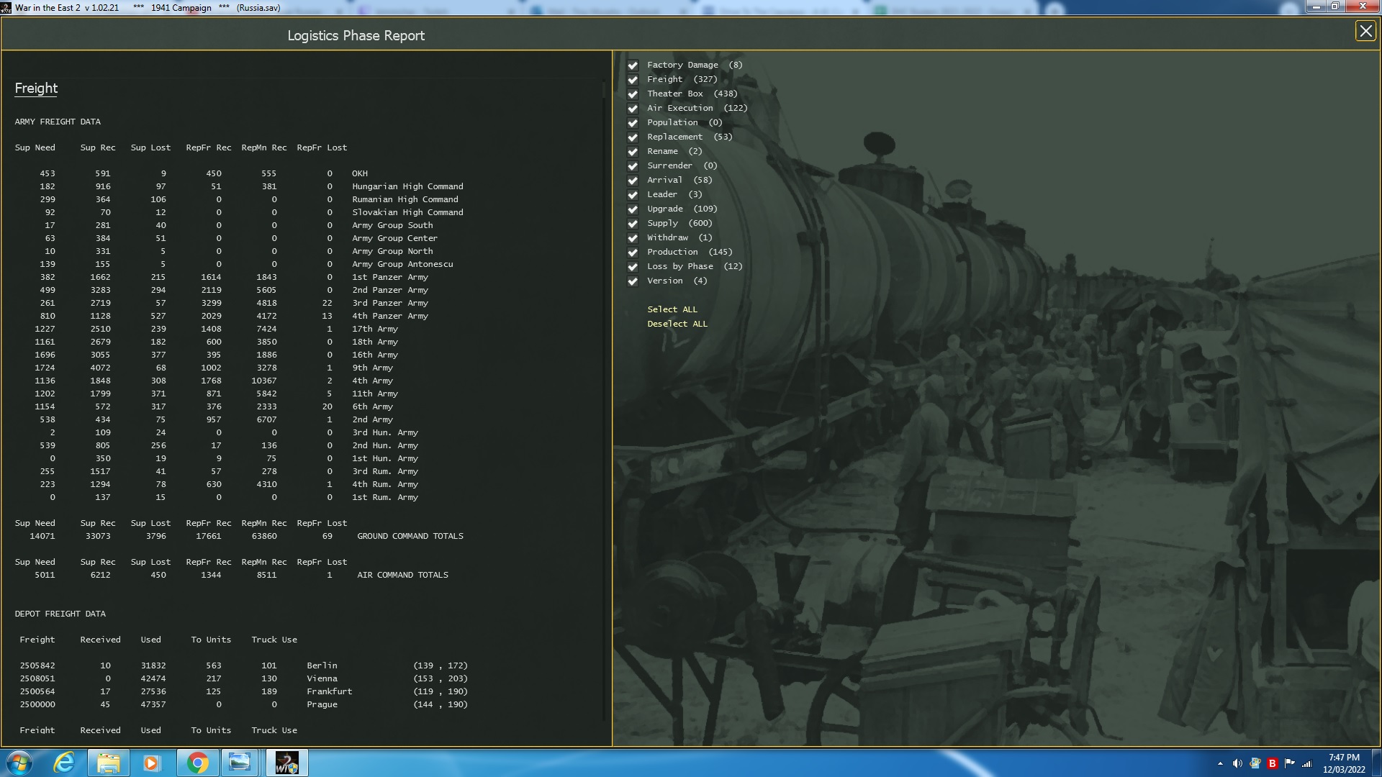Open the Windows Start menu
Image resolution: width=1382 pixels, height=777 pixels.
[19, 763]
